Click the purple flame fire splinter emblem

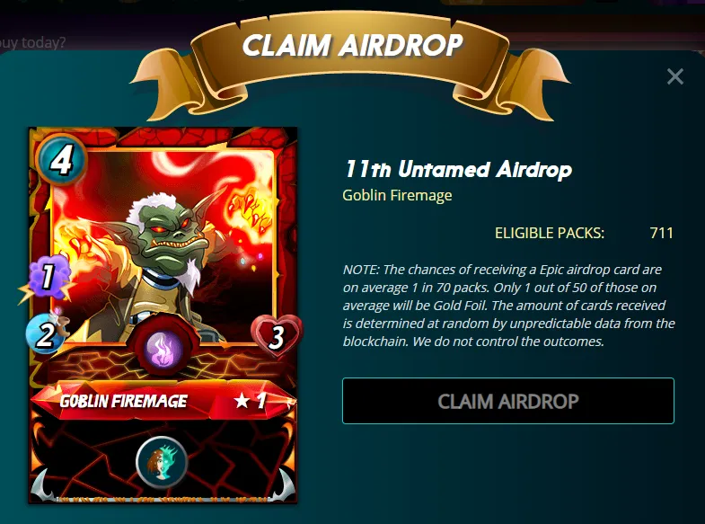(163, 349)
